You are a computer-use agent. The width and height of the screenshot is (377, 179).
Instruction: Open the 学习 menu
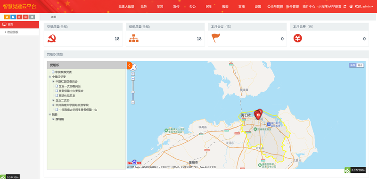pos(160,7)
